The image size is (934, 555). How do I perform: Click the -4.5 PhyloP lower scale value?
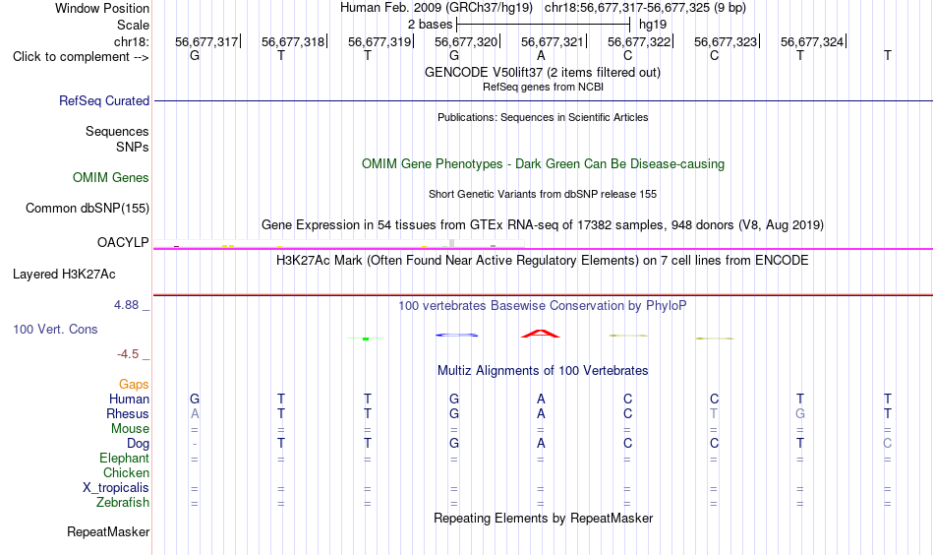tap(128, 354)
